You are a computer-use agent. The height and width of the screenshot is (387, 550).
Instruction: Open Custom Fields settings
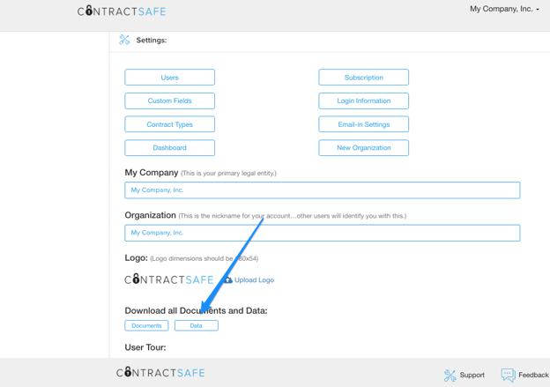169,100
